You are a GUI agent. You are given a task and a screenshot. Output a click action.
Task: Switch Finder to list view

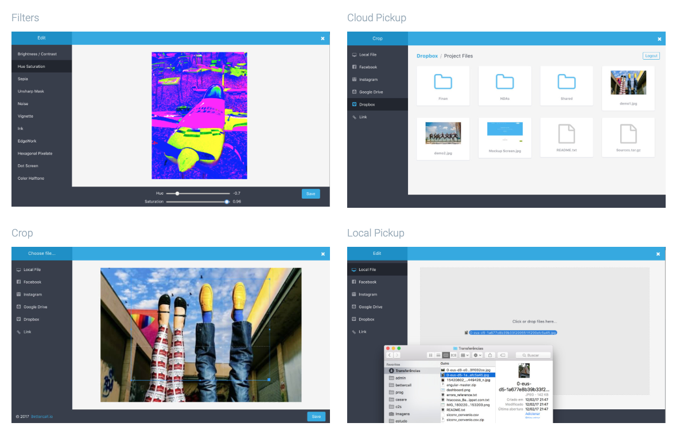pos(438,355)
